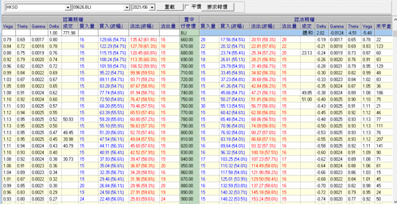Click the 771.98 last traded price cell
The height and width of the screenshot is (204, 397).
click(69, 32)
